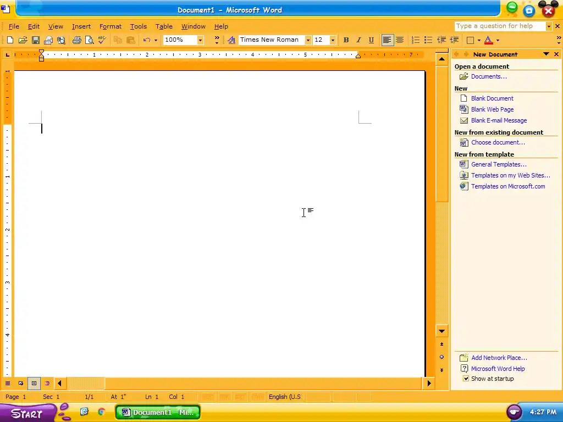The image size is (563, 422).
Task: Open the File menu
Action: [14, 26]
